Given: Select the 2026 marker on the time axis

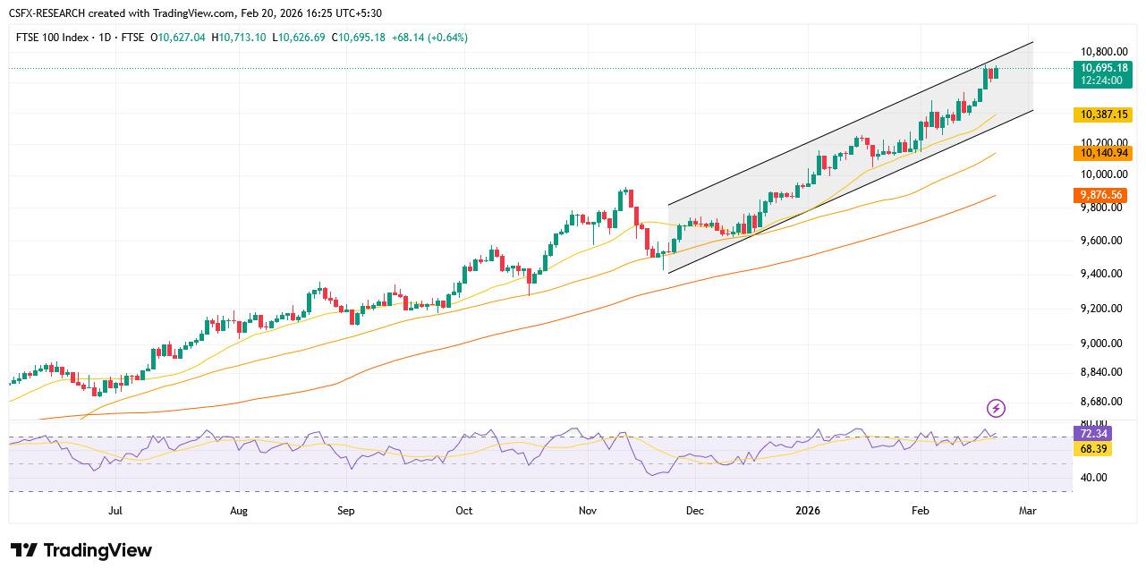Looking at the screenshot, I should (x=808, y=510).
